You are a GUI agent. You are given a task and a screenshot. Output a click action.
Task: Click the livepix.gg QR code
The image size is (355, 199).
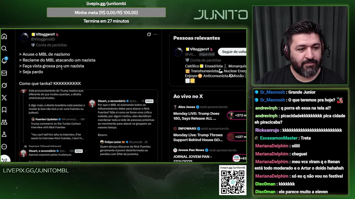233,182
